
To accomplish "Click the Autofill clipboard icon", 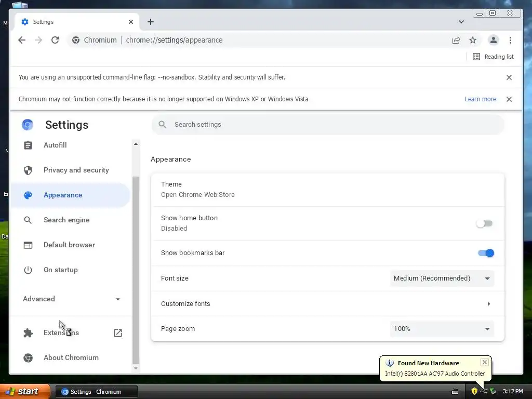I will pos(28,145).
